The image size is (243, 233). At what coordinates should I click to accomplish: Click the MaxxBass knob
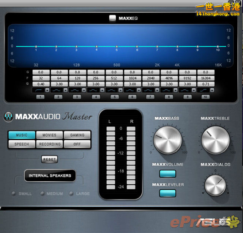click(x=167, y=140)
